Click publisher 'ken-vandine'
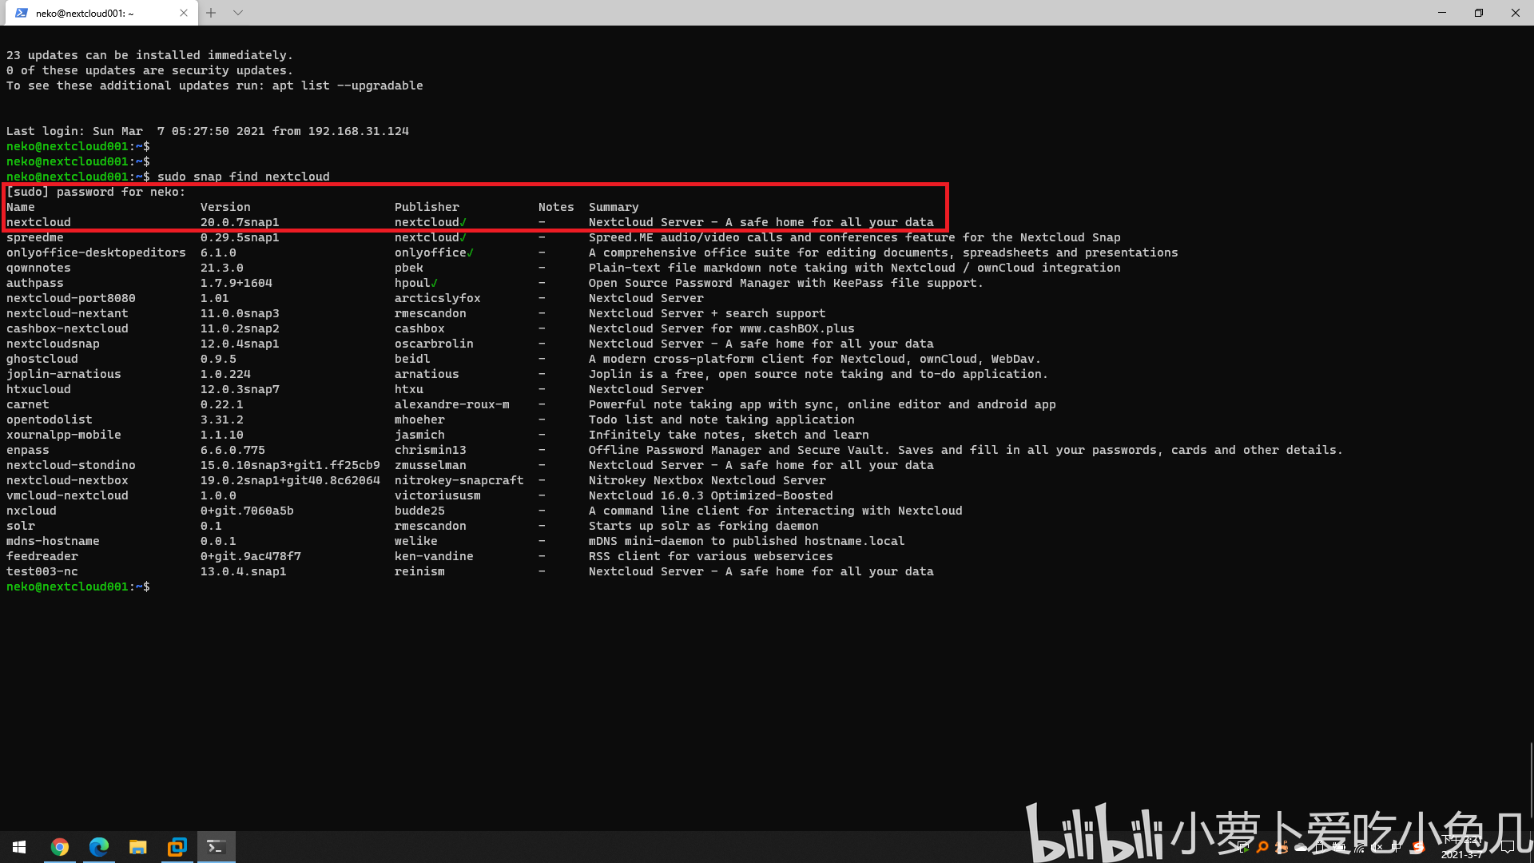 (434, 556)
